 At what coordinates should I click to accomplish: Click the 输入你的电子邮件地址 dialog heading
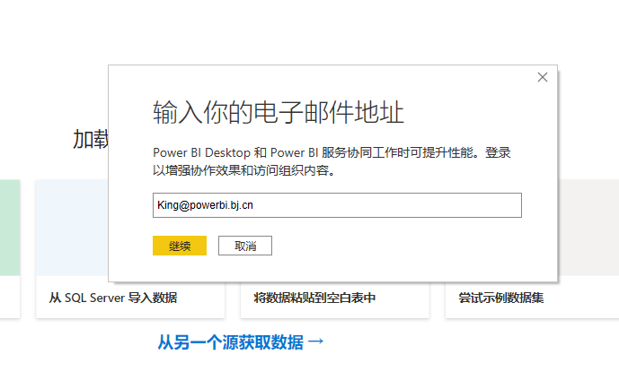point(279,113)
